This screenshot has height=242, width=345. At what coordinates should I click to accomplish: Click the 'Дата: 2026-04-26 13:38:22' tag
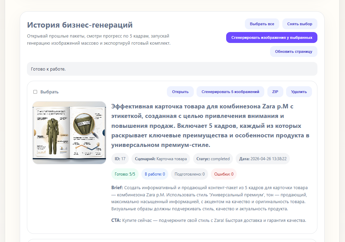(x=263, y=159)
